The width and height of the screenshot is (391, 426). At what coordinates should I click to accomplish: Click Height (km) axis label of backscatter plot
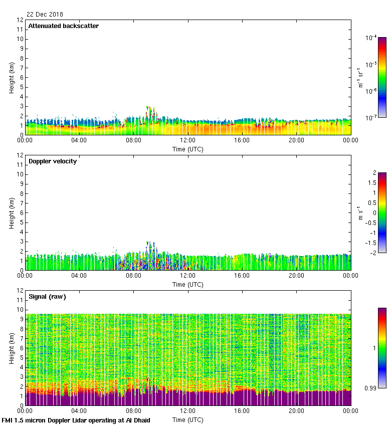12,77
